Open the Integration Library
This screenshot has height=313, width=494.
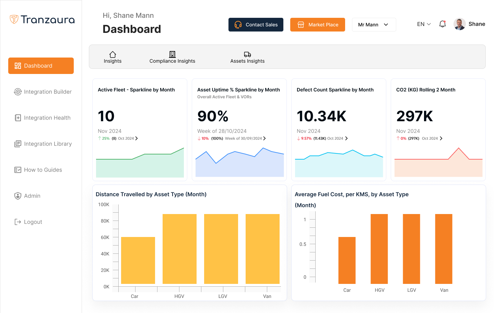click(18, 144)
